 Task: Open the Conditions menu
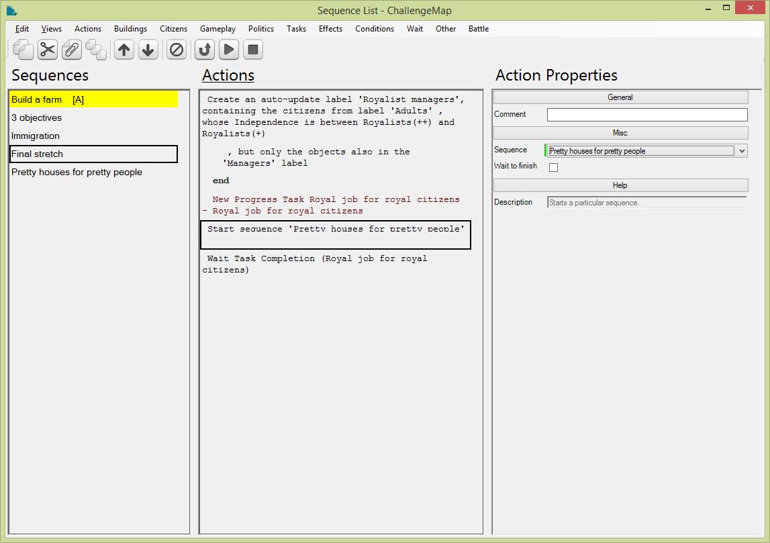(375, 29)
